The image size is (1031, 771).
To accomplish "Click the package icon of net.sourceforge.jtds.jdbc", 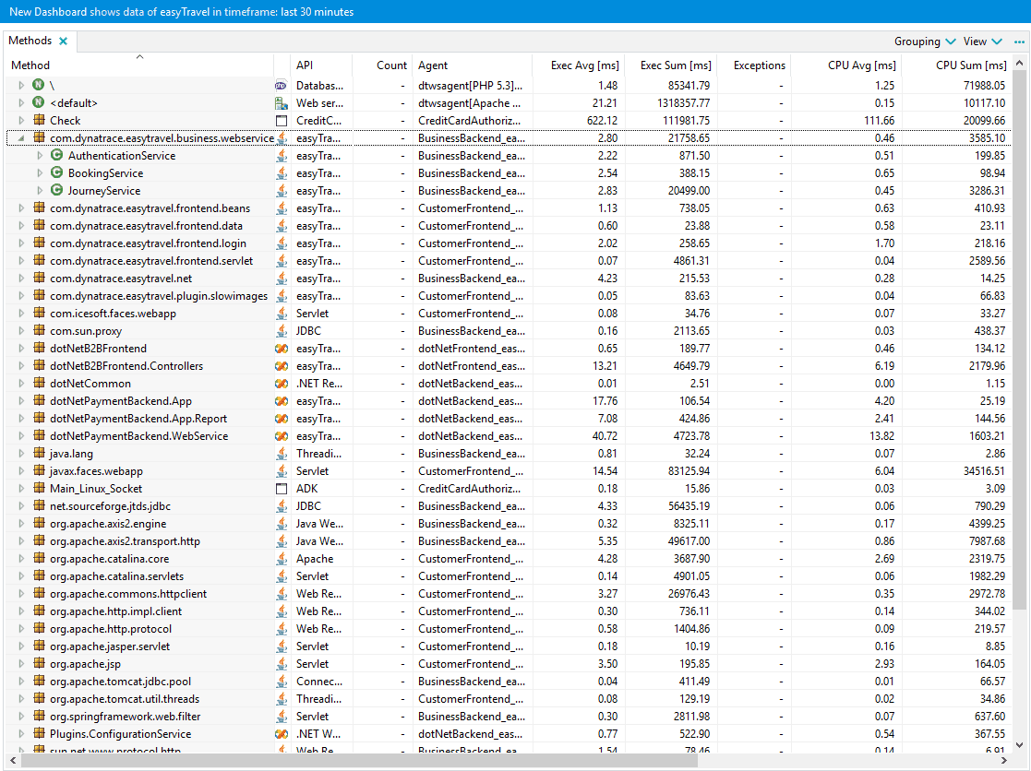I will click(x=39, y=505).
